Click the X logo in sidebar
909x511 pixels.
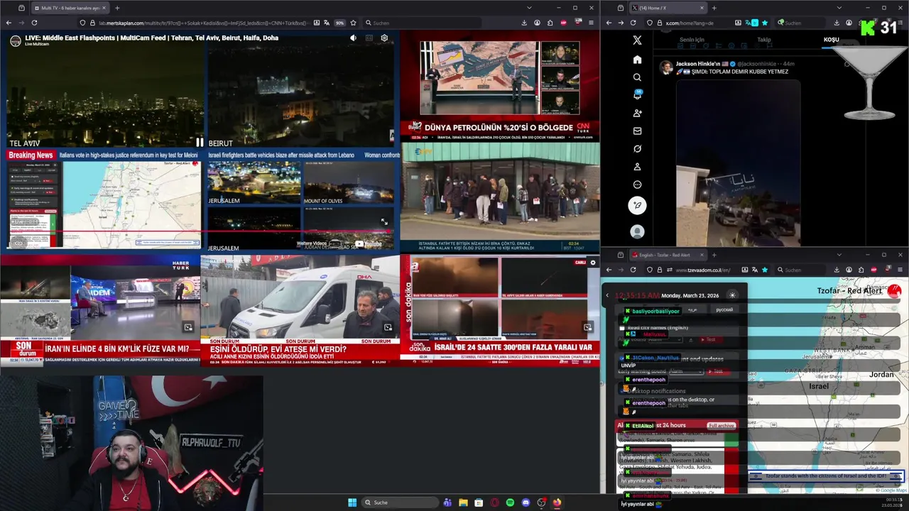pos(637,40)
